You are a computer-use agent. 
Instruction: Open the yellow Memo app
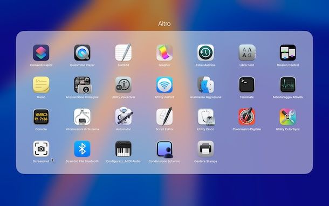click(x=41, y=84)
